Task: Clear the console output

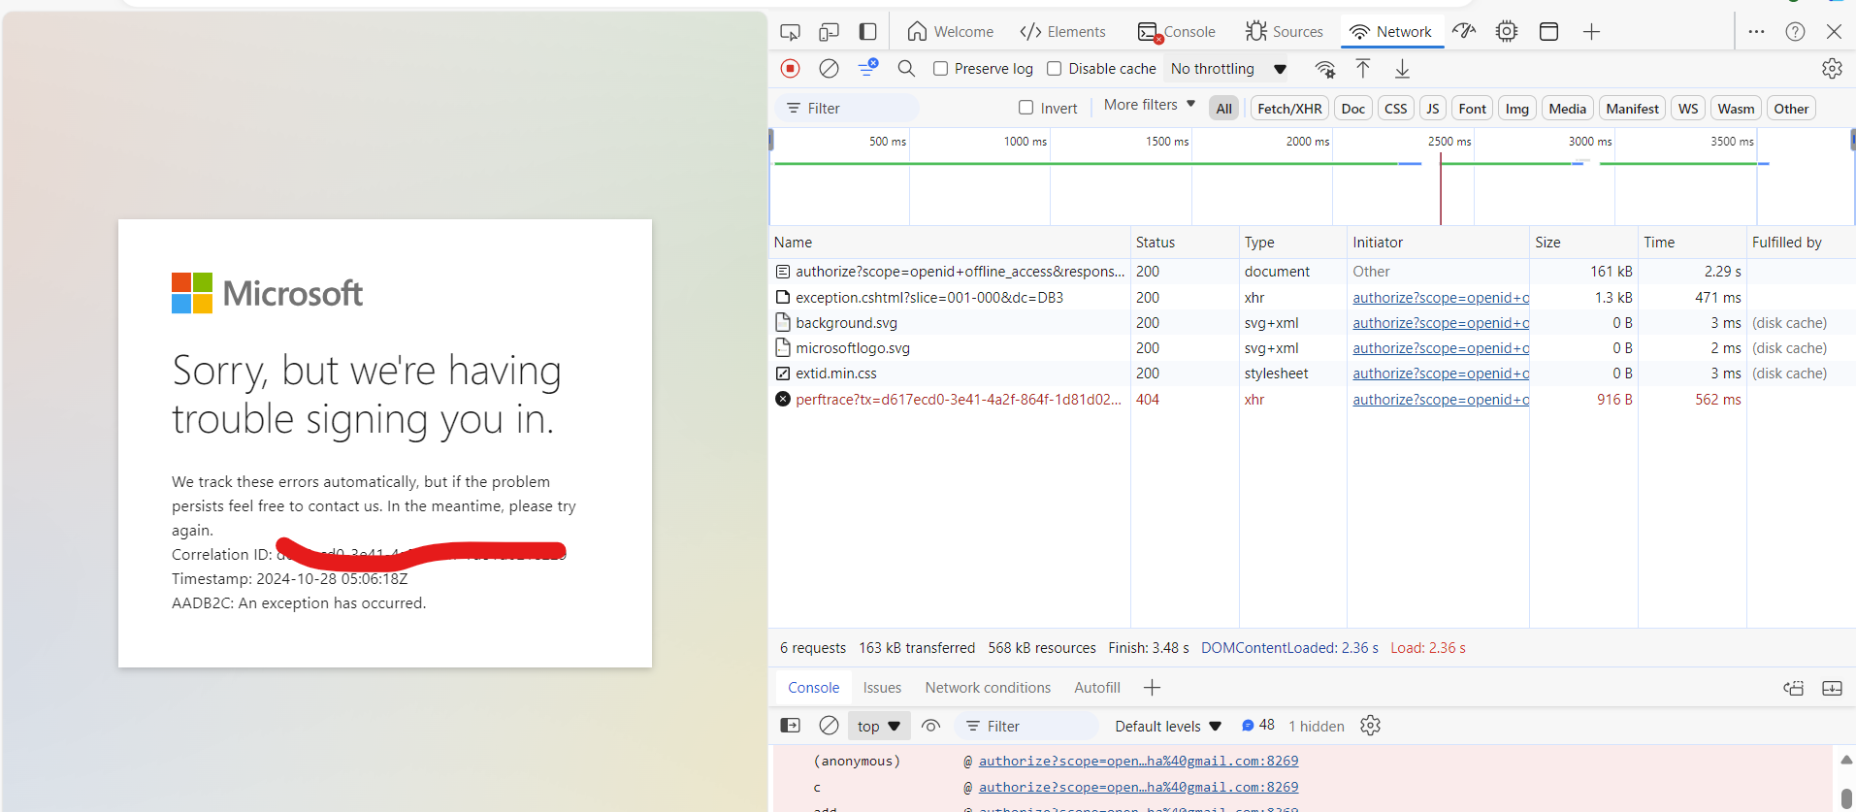Action: 829,726
